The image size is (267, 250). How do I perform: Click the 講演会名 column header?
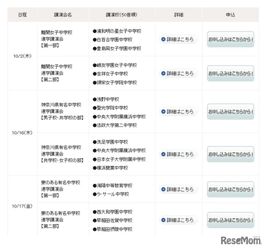click(x=63, y=15)
